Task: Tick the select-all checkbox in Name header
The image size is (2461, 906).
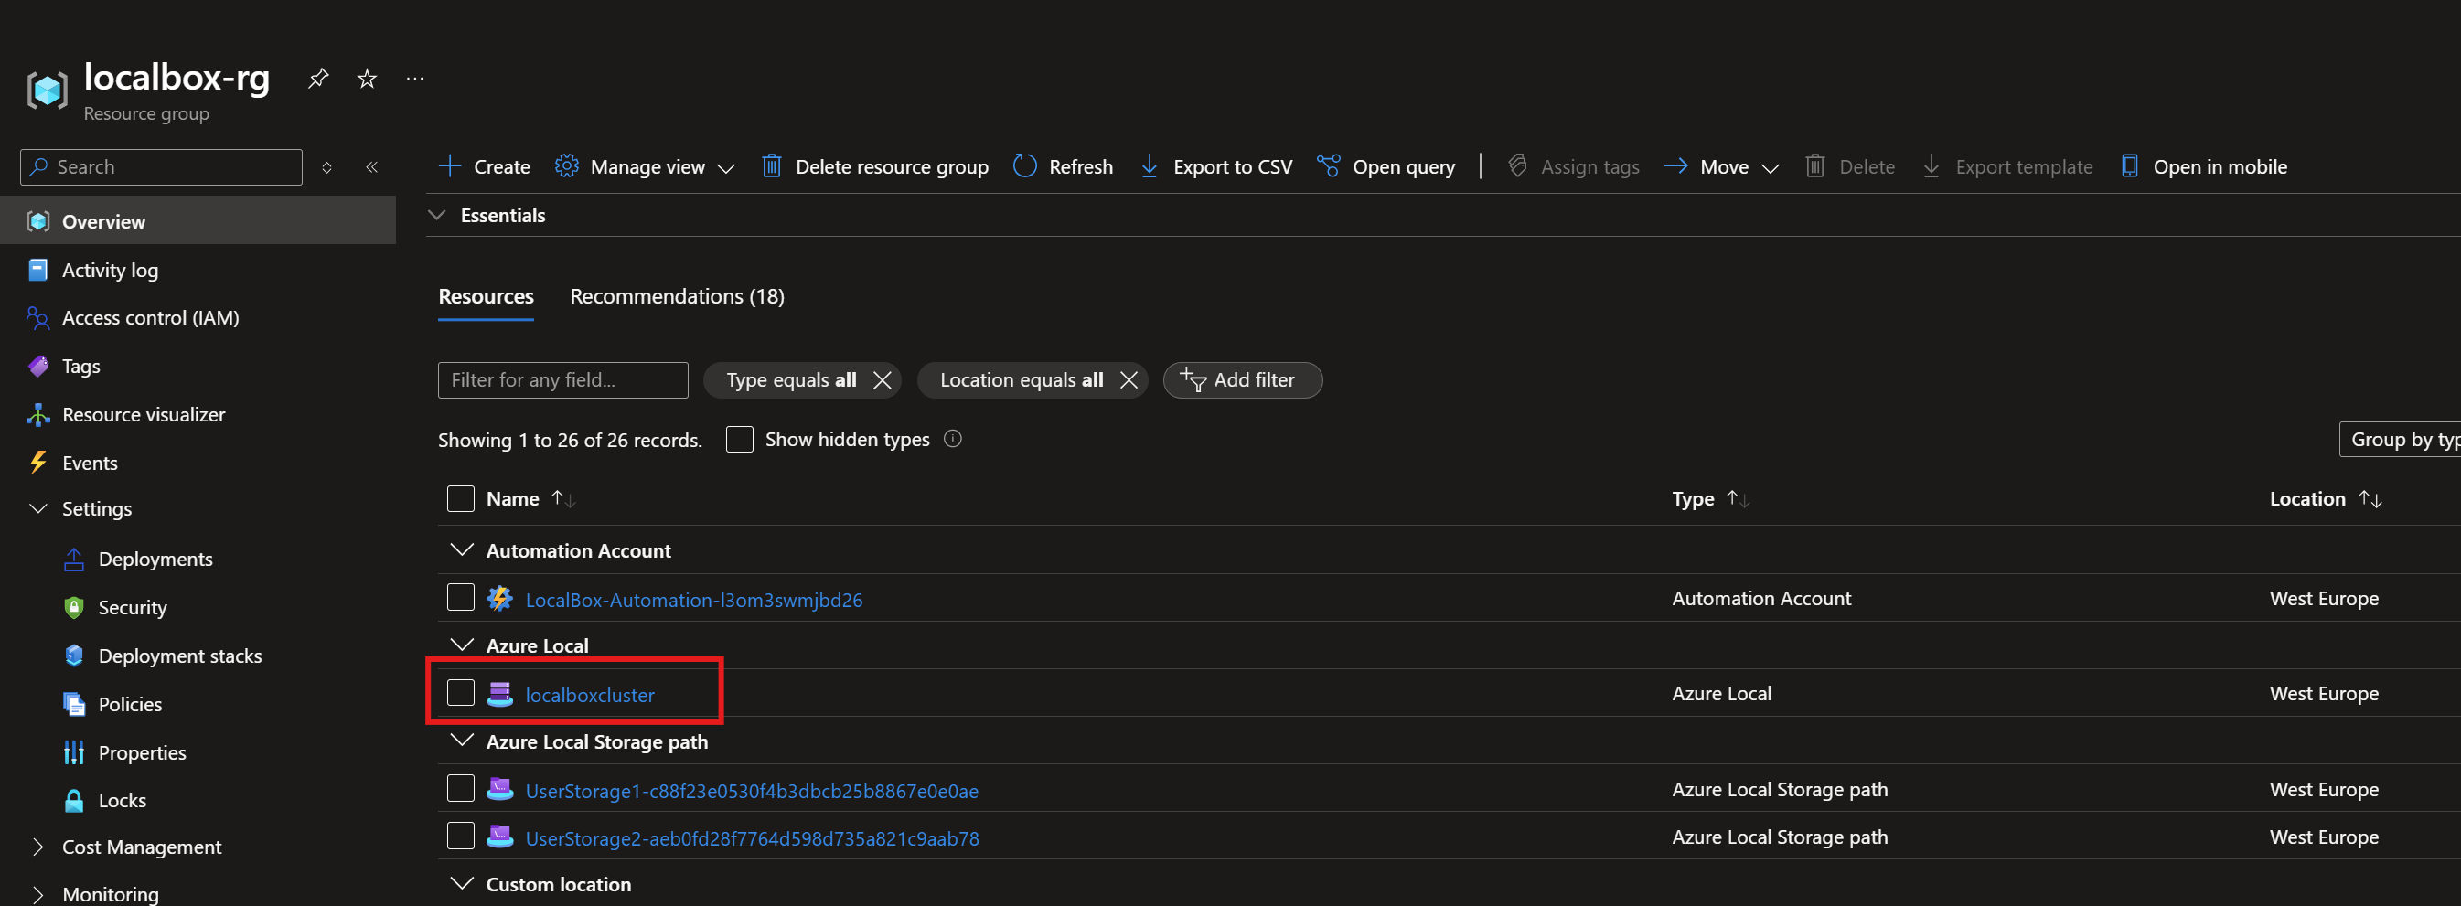Action: coord(461,498)
